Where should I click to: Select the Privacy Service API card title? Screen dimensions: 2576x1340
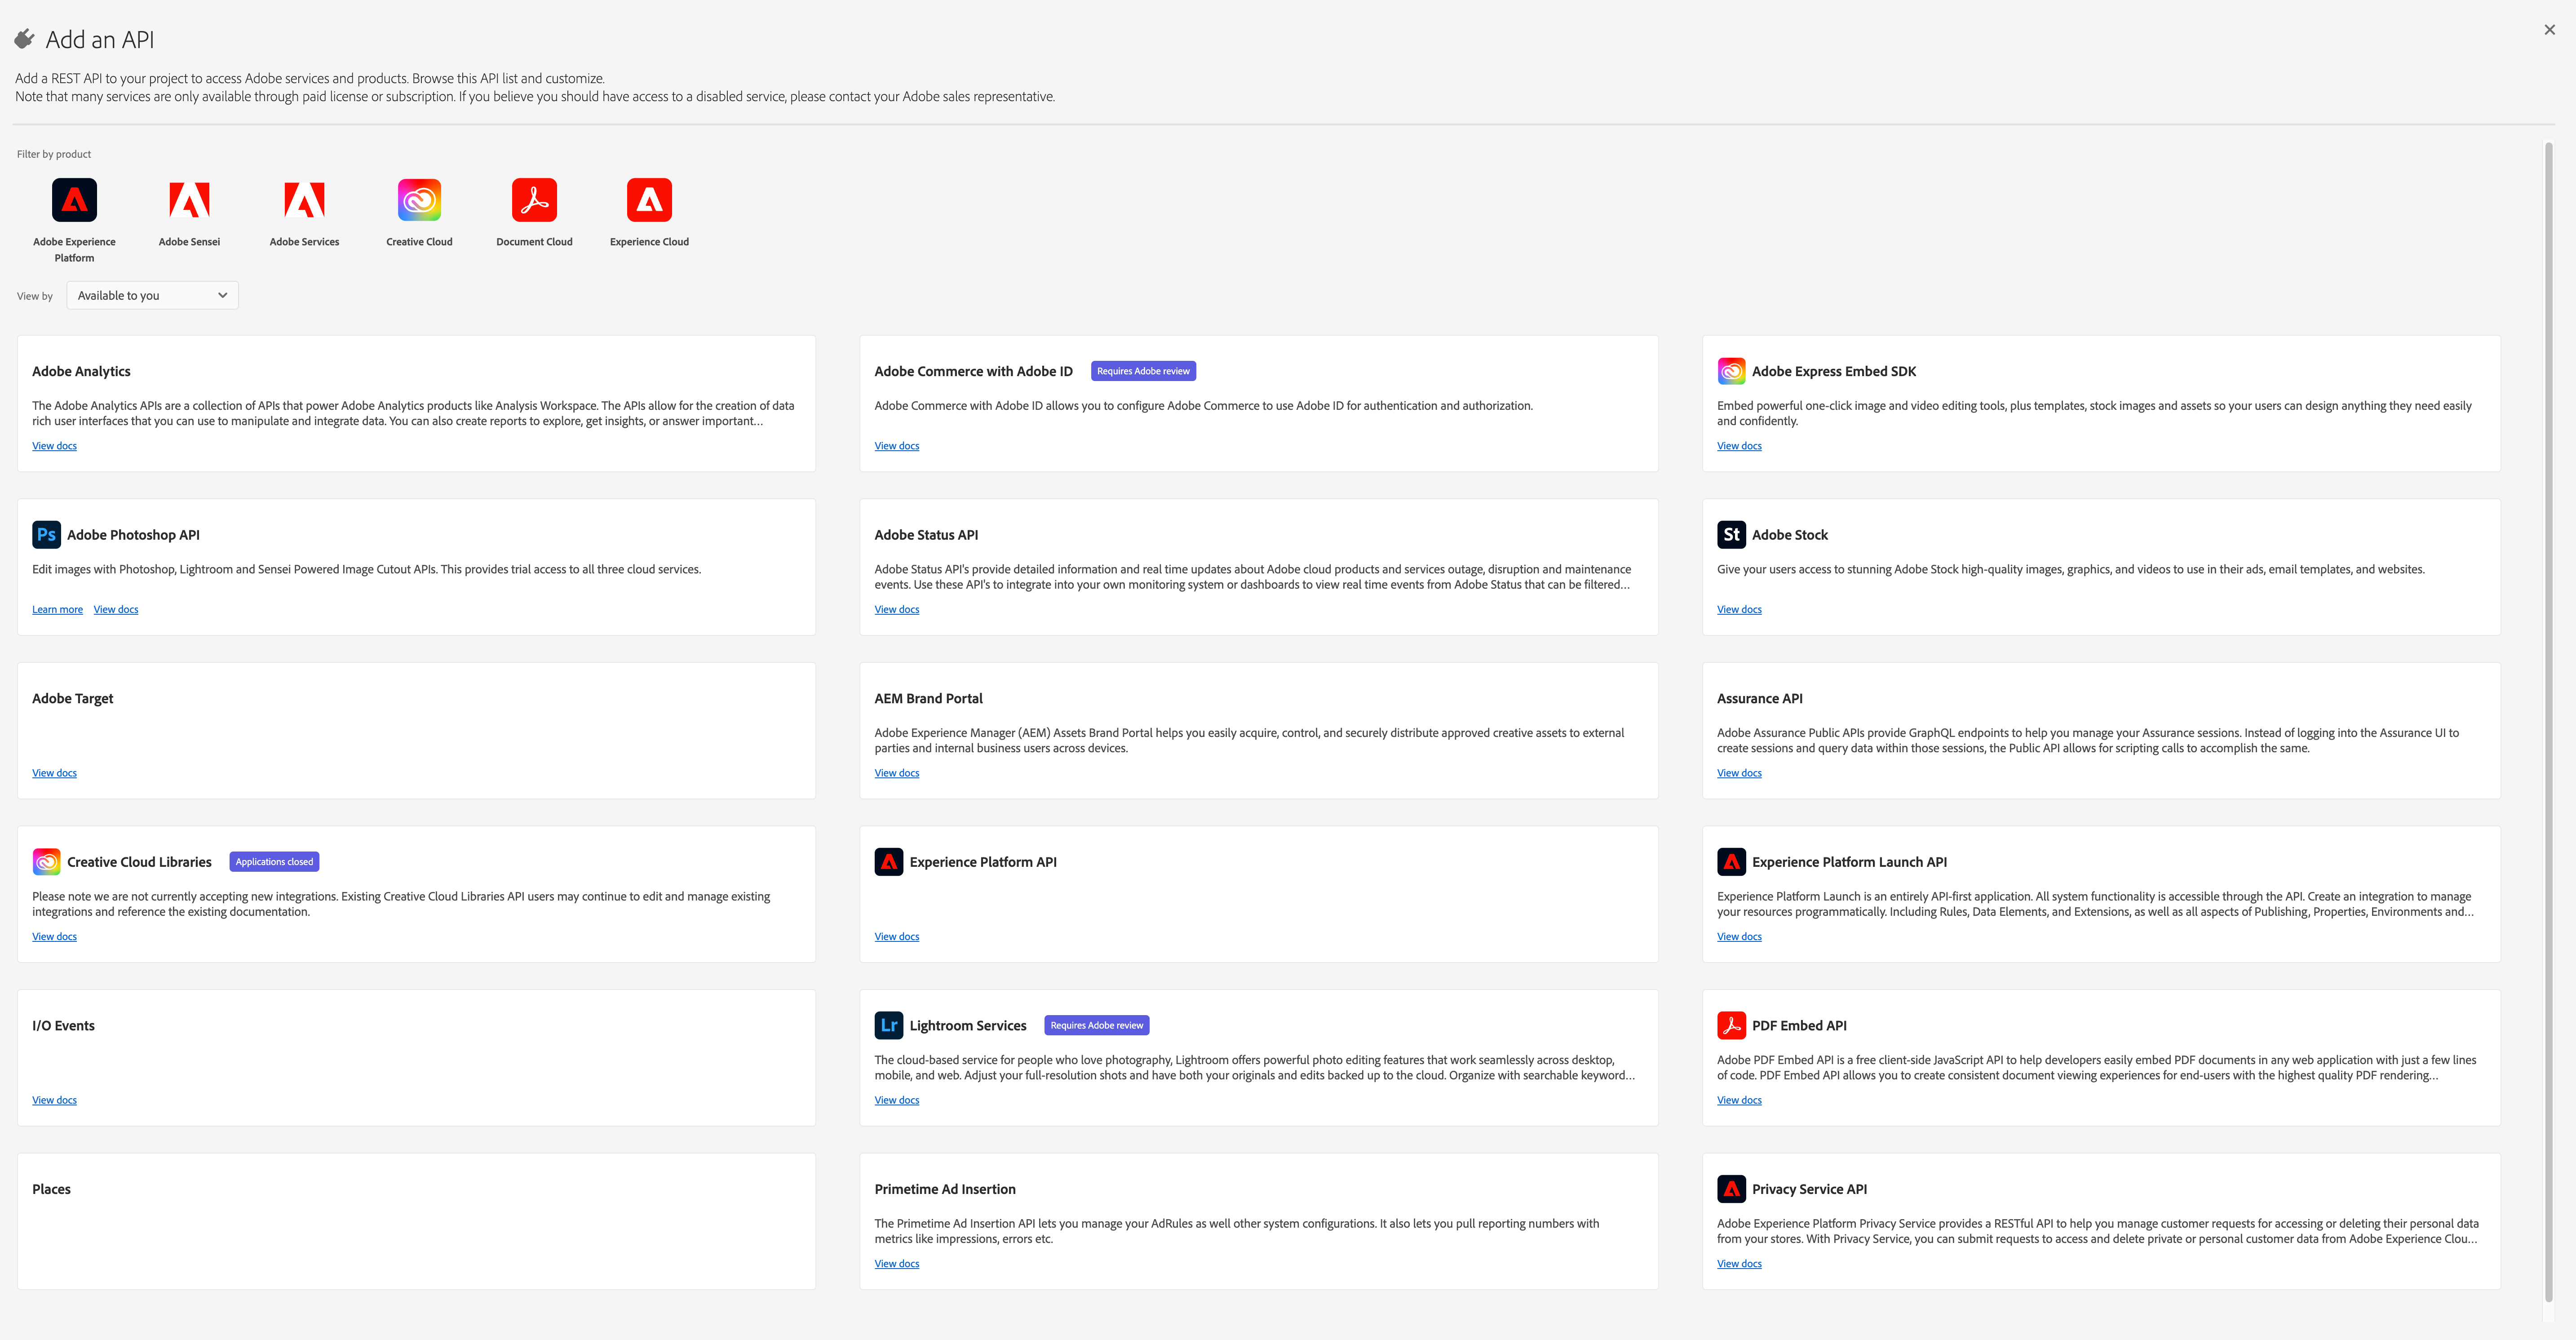pyautogui.click(x=1809, y=1189)
